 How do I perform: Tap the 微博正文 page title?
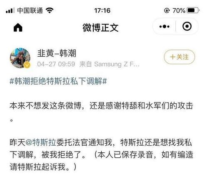click(x=101, y=27)
